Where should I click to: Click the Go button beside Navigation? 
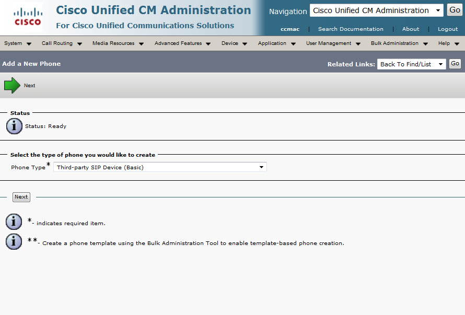pos(455,10)
